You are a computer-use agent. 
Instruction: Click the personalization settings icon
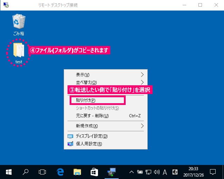[x=70, y=144]
